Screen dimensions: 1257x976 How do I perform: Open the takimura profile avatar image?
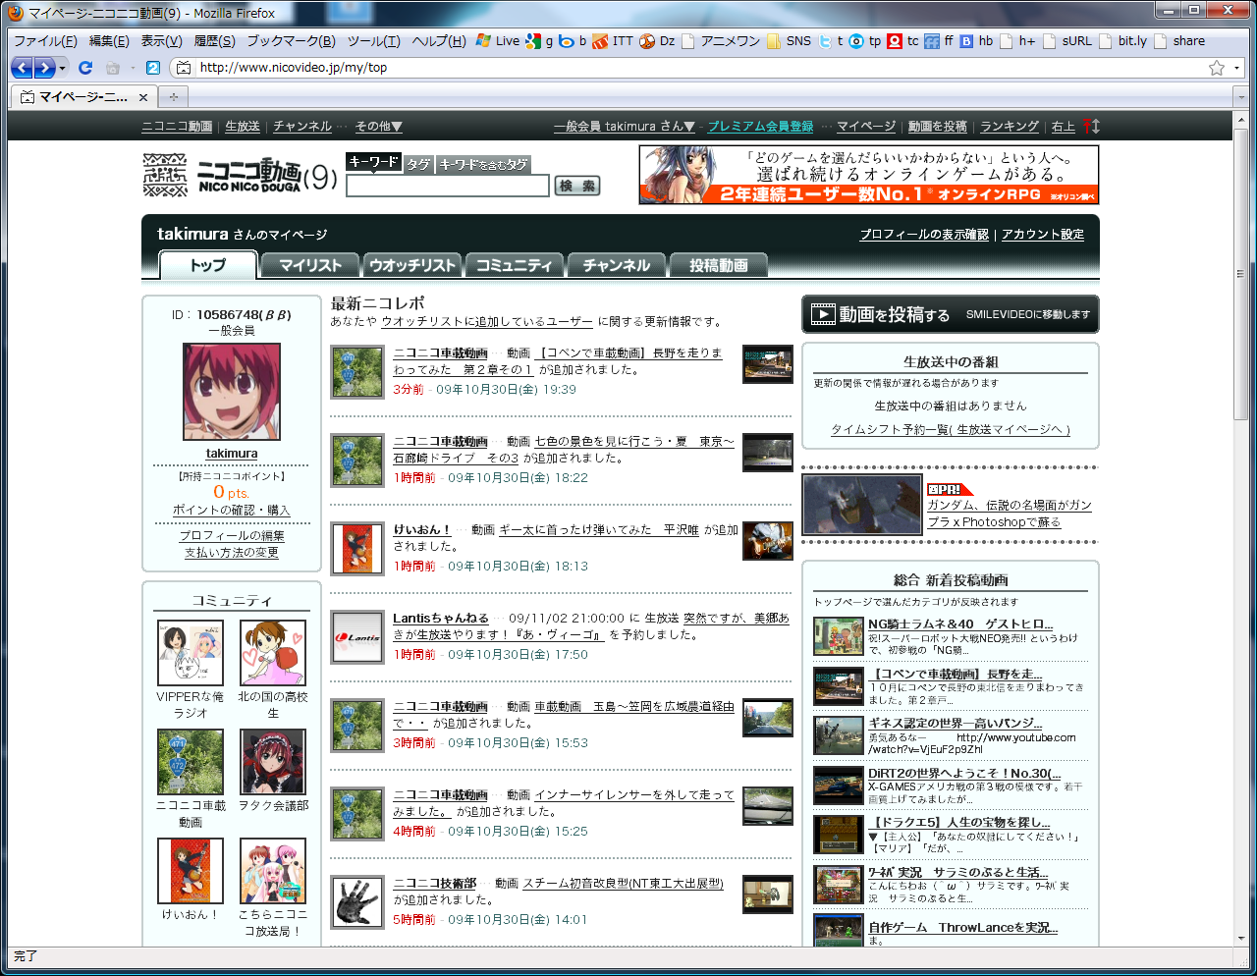tap(232, 392)
